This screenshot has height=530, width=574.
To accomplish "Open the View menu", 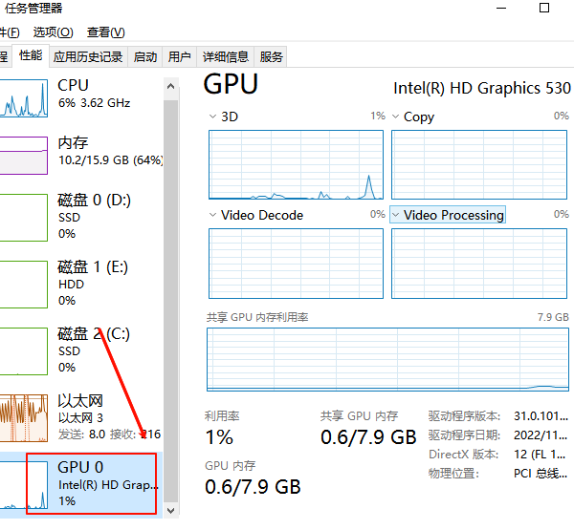I will click(x=105, y=32).
